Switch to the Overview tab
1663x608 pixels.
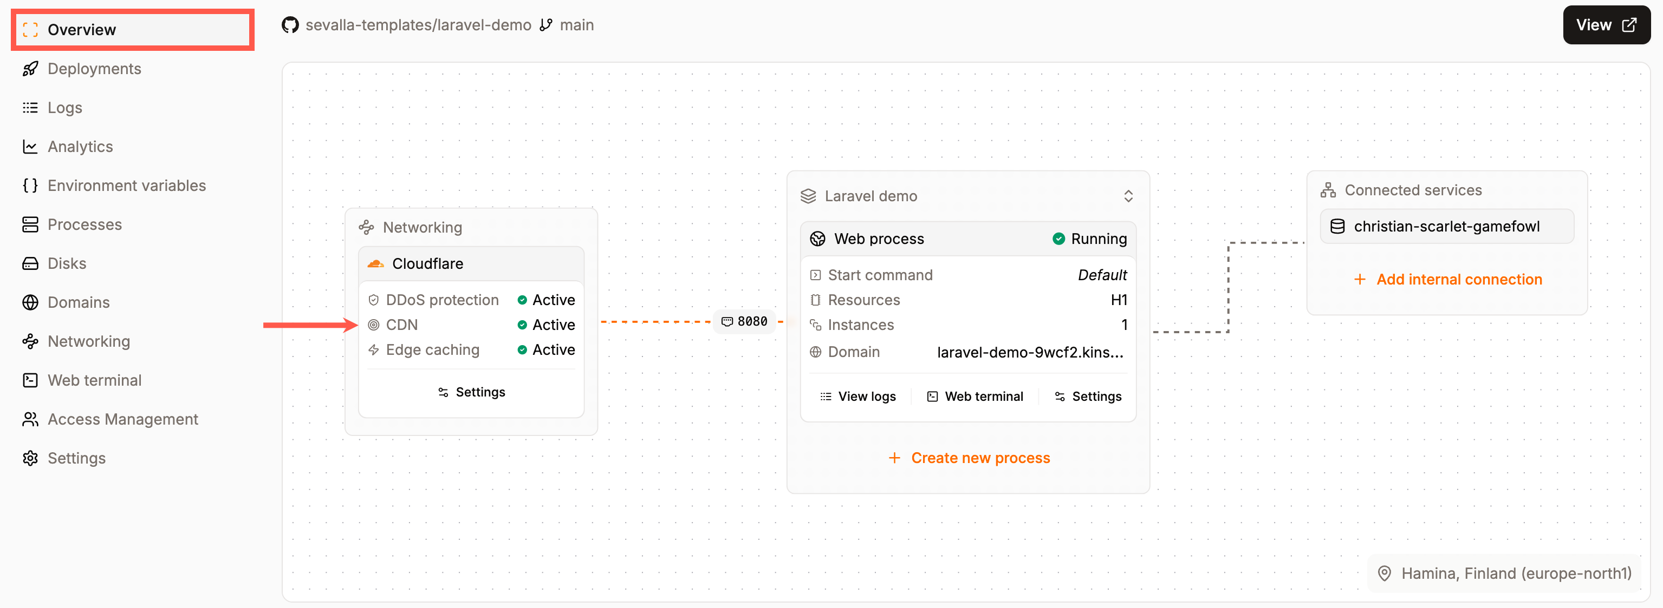[x=81, y=29]
